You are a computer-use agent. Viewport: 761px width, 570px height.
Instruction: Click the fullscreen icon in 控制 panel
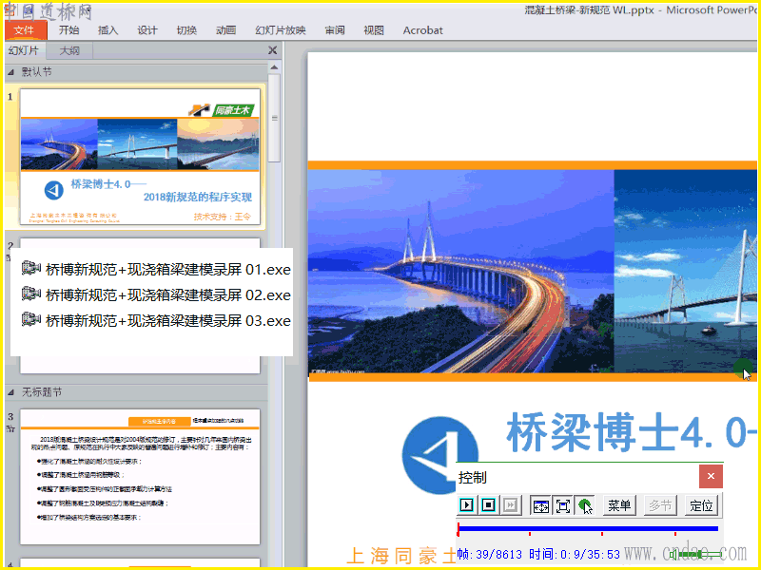tap(563, 506)
